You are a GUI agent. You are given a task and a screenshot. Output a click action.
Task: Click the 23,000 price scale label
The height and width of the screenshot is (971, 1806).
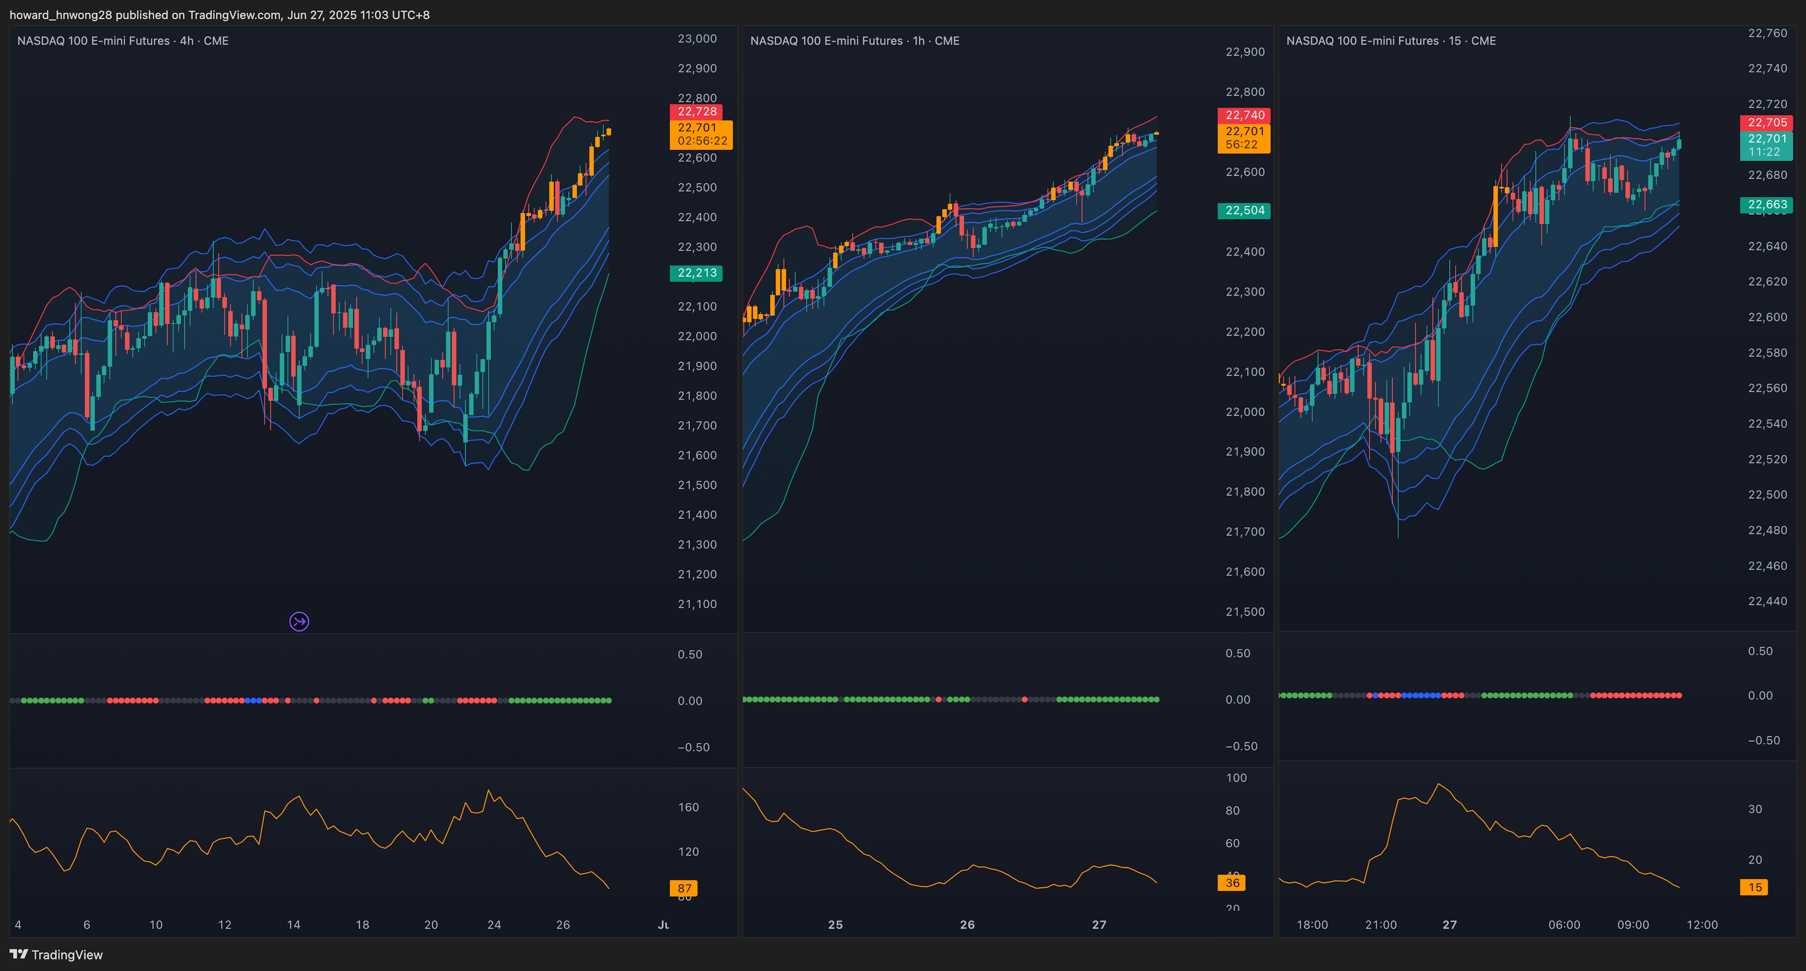[x=697, y=39]
